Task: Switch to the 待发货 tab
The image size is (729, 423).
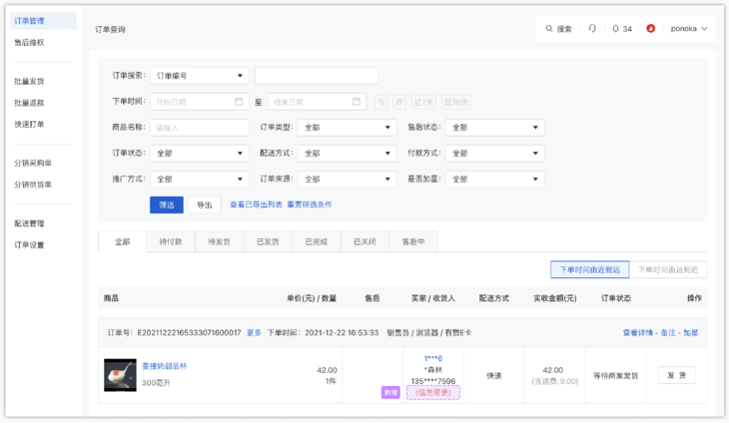Action: [x=219, y=241]
